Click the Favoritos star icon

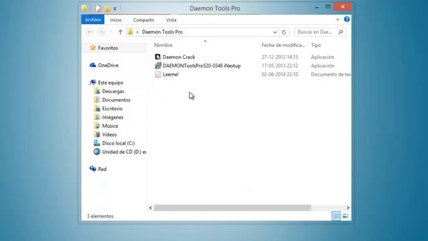pos(93,48)
